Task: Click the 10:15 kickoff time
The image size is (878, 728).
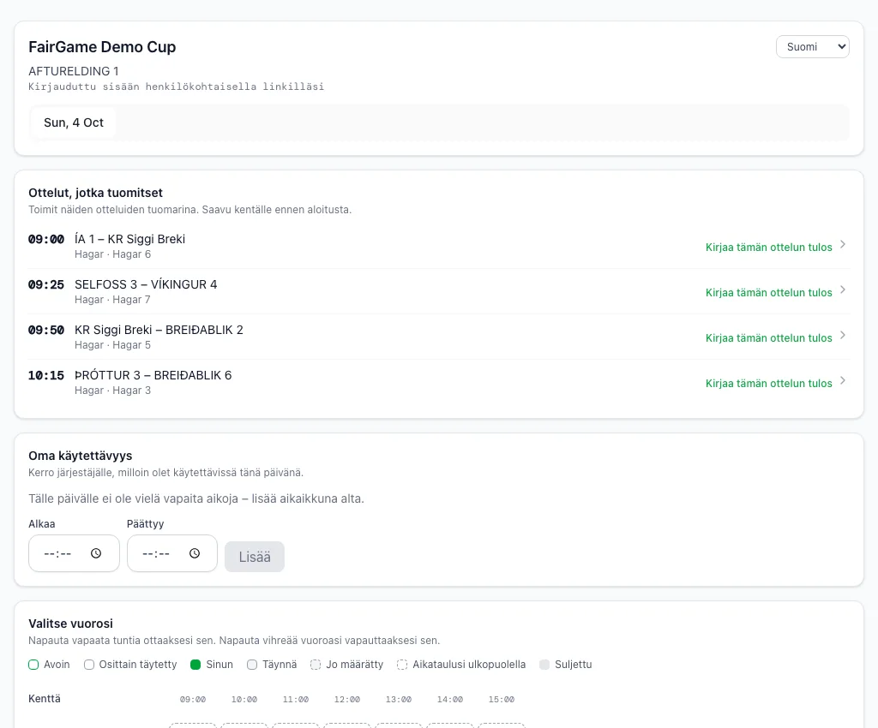Action: [46, 375]
